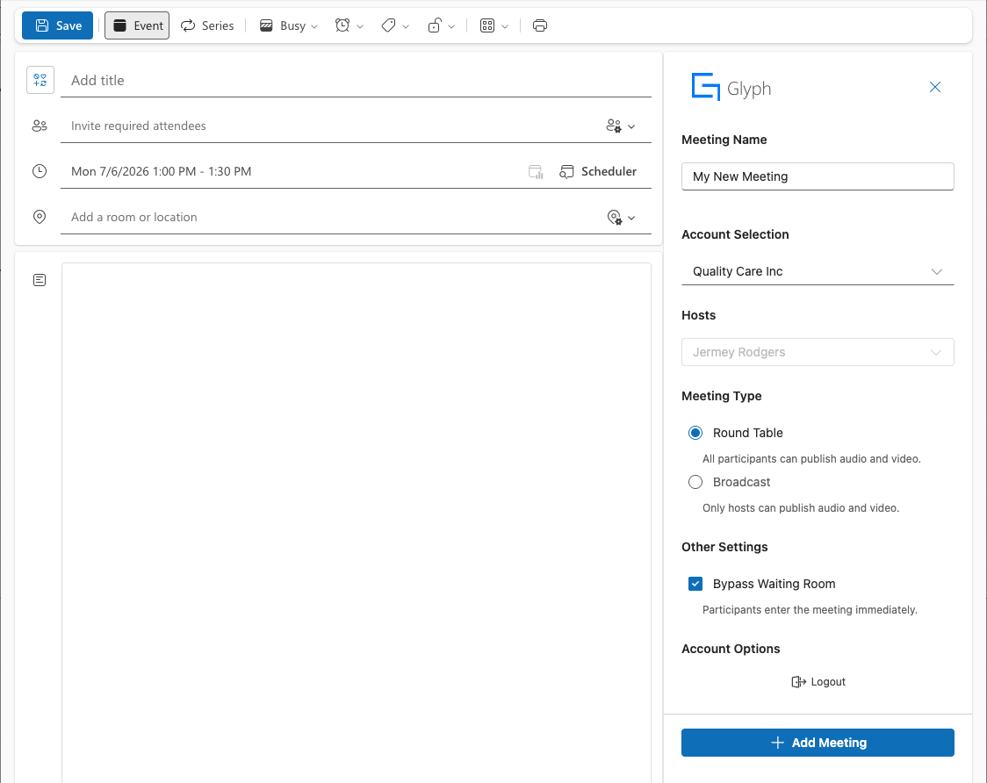Click the categorize tag icon
987x783 pixels.
coord(388,25)
